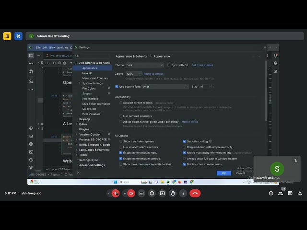Toggle closed captions in Meet

pyautogui.click(x=142, y=193)
